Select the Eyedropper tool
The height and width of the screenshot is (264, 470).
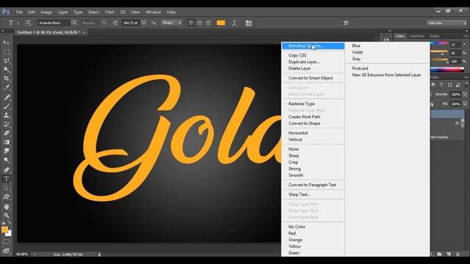(7, 88)
